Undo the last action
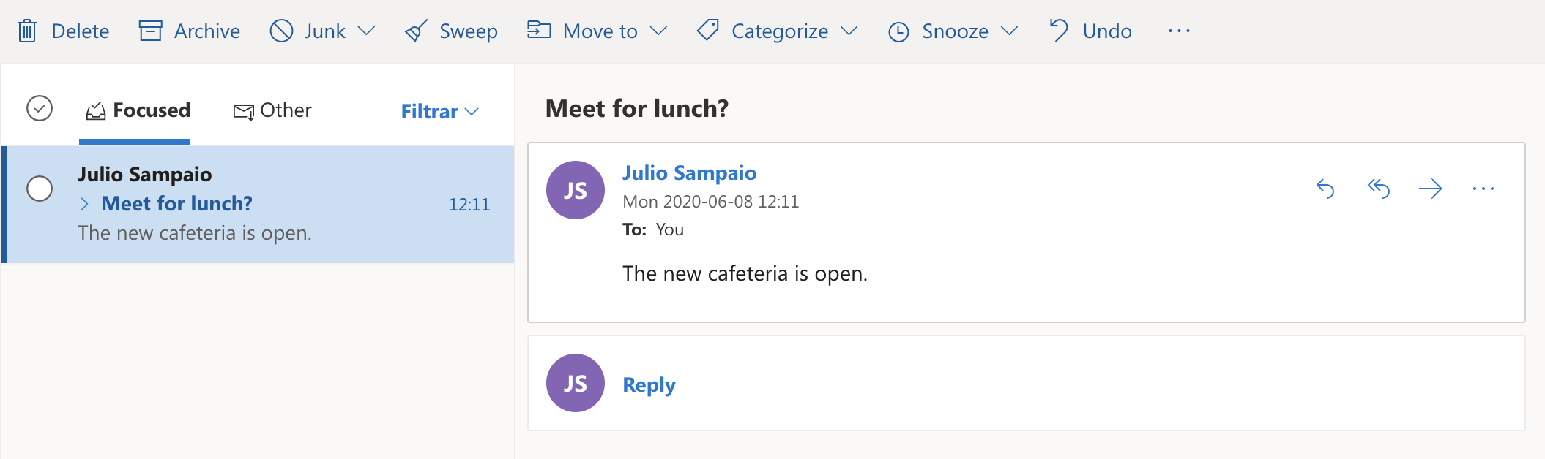The image size is (1545, 459). click(1090, 31)
